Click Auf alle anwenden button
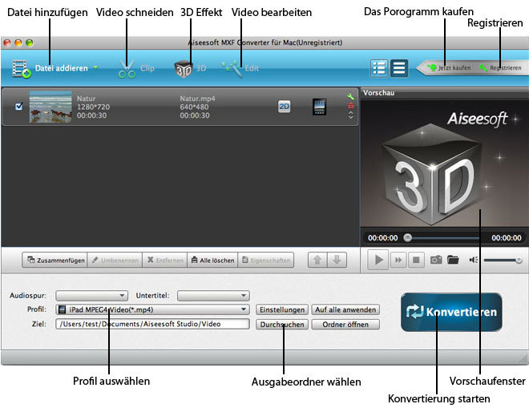The height and width of the screenshot is (408, 529). pyautogui.click(x=345, y=309)
